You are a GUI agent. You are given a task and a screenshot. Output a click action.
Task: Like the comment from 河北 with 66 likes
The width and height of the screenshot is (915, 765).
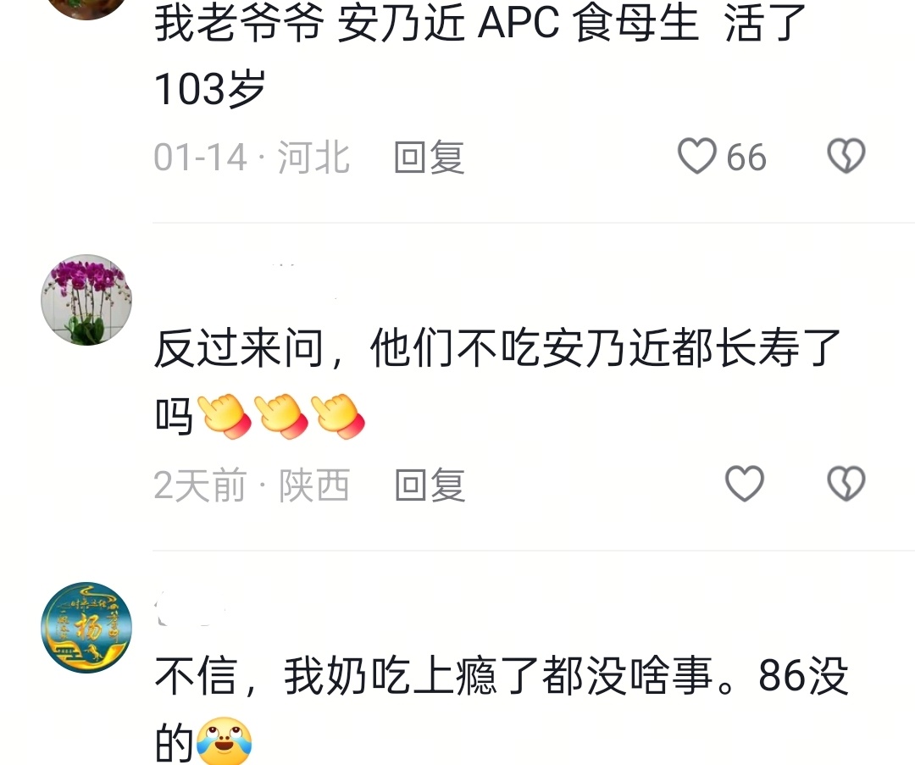tap(696, 157)
